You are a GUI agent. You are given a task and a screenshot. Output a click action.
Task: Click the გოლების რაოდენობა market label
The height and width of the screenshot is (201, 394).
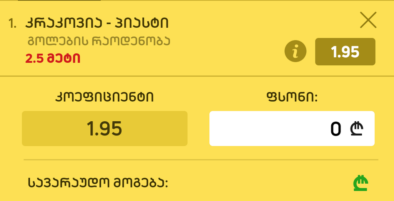click(x=99, y=41)
